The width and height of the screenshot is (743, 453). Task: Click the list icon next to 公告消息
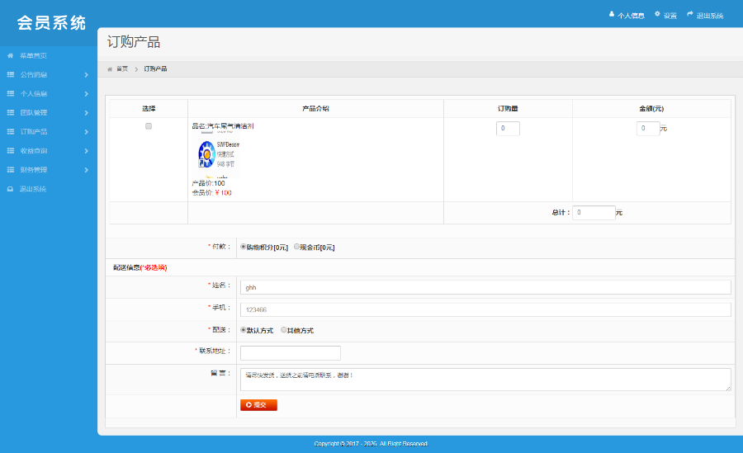point(10,74)
